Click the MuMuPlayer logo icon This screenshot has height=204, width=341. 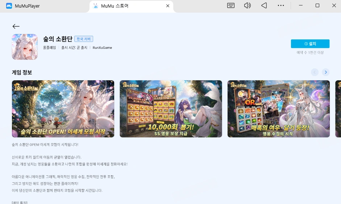click(9, 6)
